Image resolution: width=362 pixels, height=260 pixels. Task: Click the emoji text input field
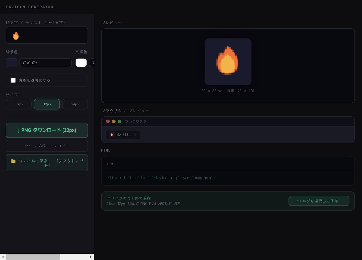pos(47,35)
